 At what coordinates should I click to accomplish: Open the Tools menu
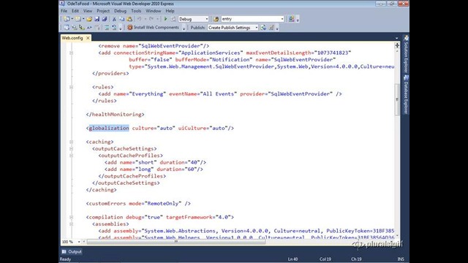pyautogui.click(x=136, y=11)
